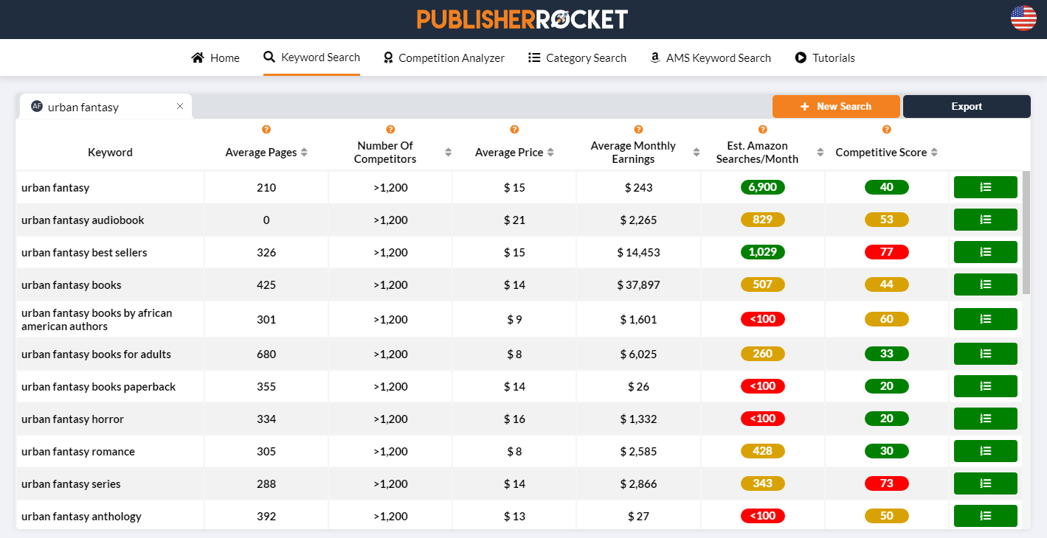Select the American flag language icon
Image resolution: width=1047 pixels, height=538 pixels.
click(1023, 18)
